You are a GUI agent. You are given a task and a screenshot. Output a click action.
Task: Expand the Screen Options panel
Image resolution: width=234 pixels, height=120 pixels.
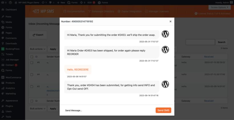219,7
